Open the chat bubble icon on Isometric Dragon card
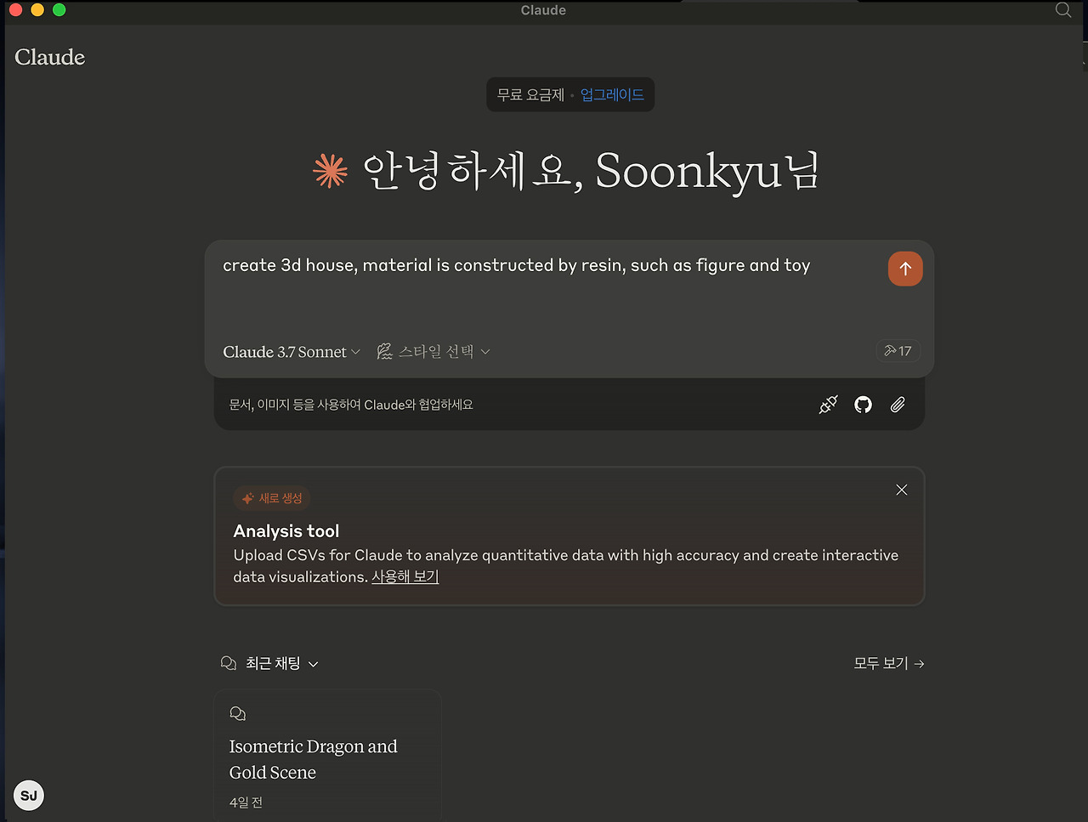Viewport: 1088px width, 822px height. [x=238, y=714]
